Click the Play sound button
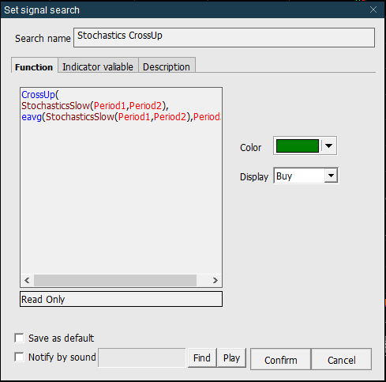This screenshot has height=382, width=386. pyautogui.click(x=231, y=357)
